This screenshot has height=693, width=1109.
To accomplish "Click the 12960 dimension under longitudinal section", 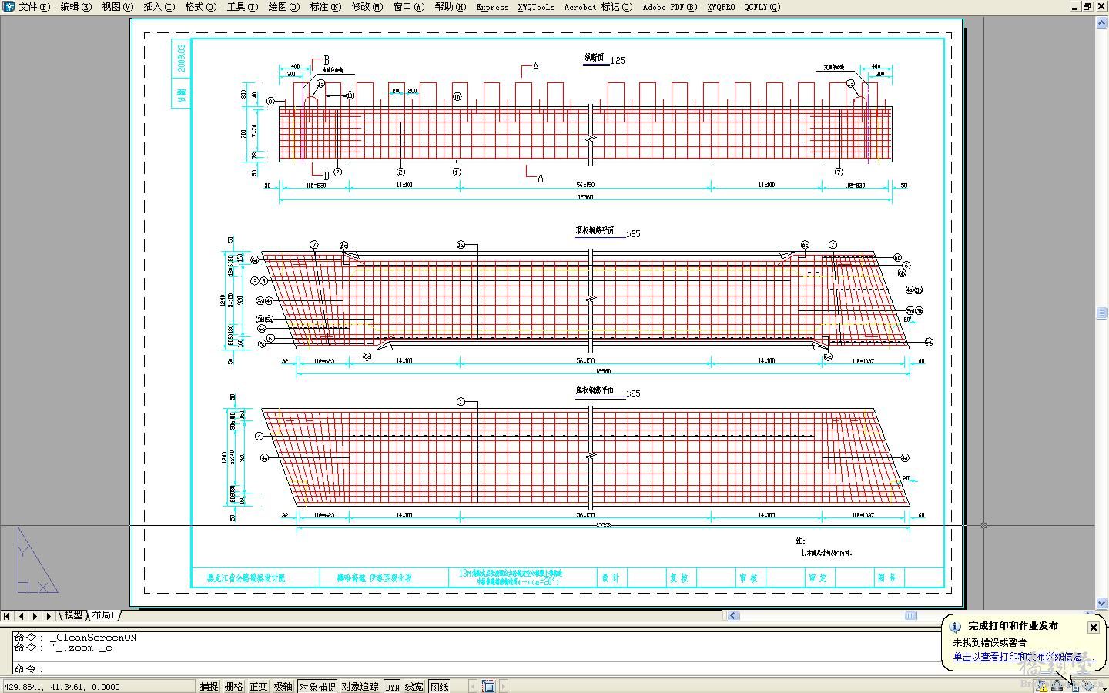I will pyautogui.click(x=585, y=198).
